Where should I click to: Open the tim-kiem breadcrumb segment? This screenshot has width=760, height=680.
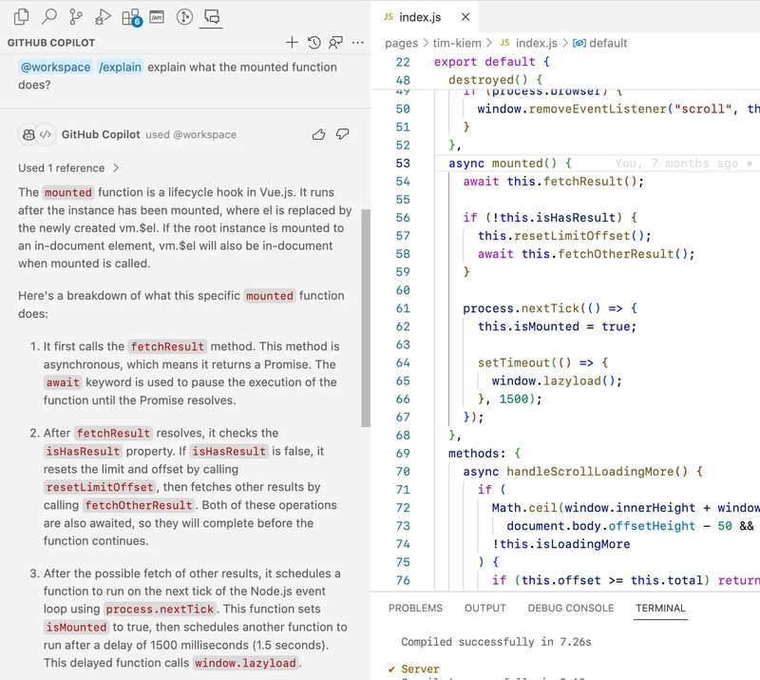[457, 43]
